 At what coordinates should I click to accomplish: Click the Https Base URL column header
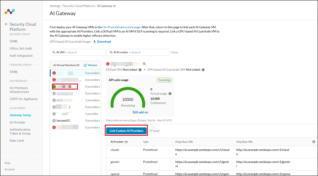[x=184, y=142]
